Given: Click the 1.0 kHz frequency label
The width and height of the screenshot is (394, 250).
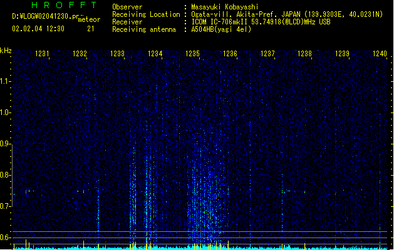Looking at the screenshot, I should coord(6,112).
